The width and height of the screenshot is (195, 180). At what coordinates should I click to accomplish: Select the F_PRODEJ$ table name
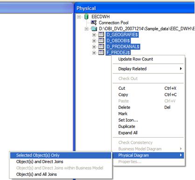point(118,53)
